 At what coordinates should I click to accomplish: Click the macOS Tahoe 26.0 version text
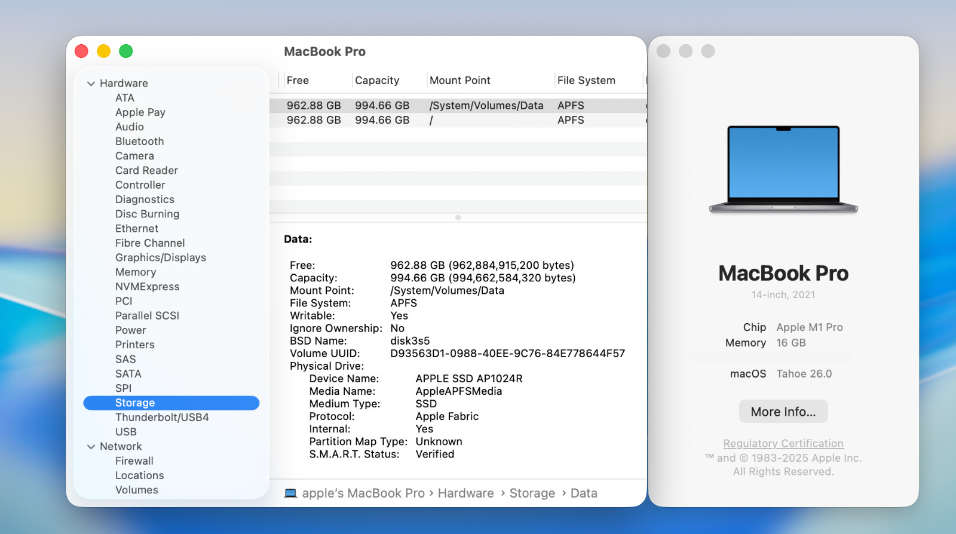coord(804,374)
